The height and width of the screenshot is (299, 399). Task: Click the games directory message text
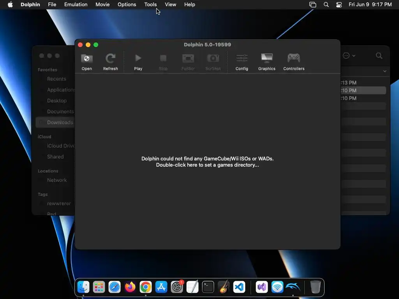click(x=207, y=162)
